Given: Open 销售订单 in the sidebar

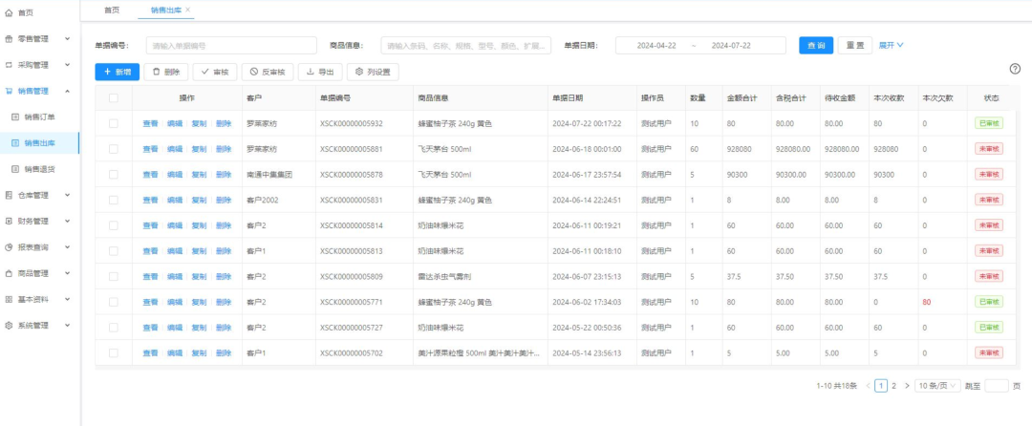Looking at the screenshot, I should pyautogui.click(x=39, y=117).
